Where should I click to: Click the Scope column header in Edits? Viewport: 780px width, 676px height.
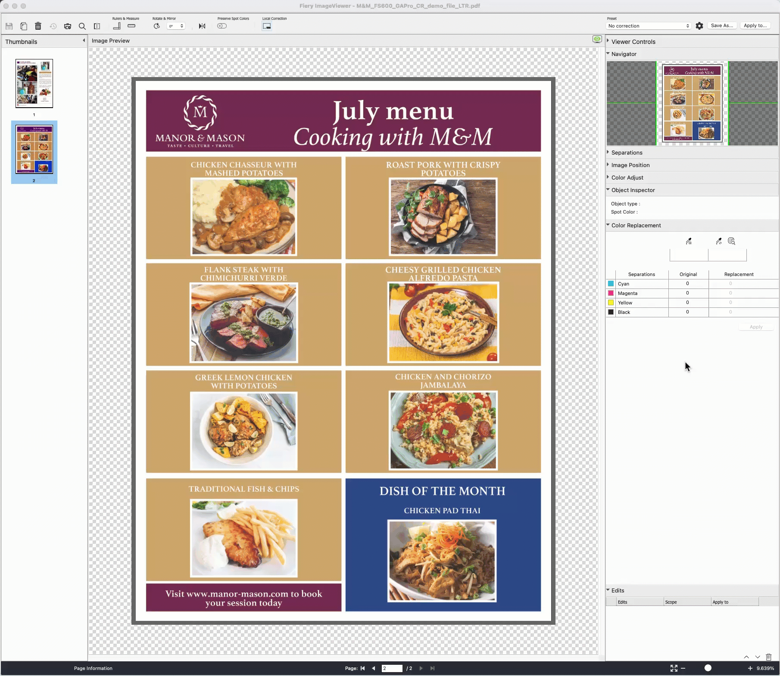click(x=687, y=602)
